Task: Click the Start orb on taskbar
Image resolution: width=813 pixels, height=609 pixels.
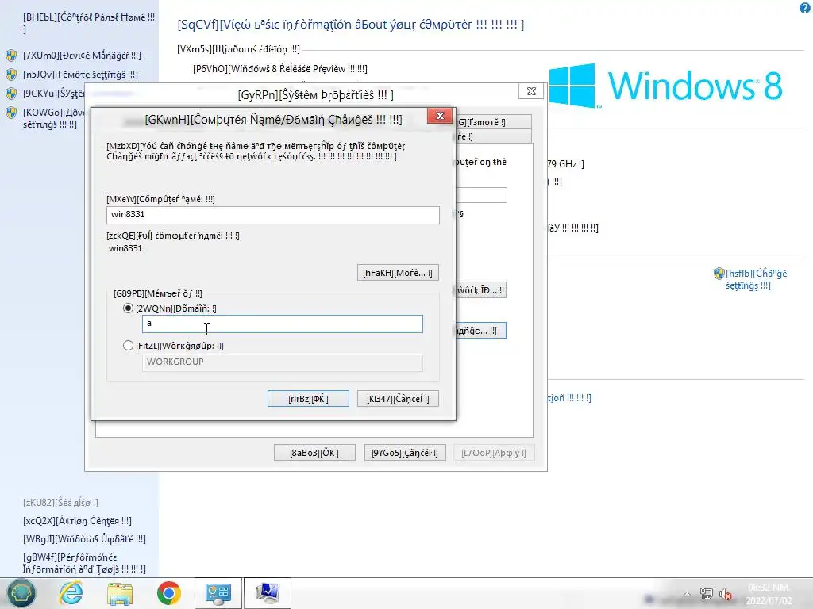Action: coord(21,593)
